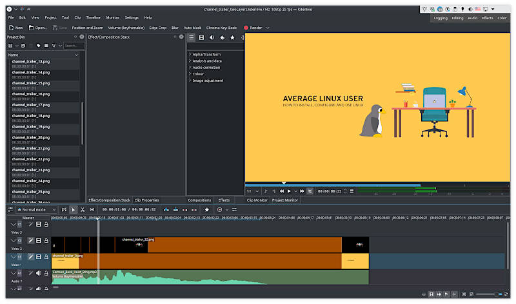Rewind playback in the project monitor
Screen dimensions: 516x304
282,191
